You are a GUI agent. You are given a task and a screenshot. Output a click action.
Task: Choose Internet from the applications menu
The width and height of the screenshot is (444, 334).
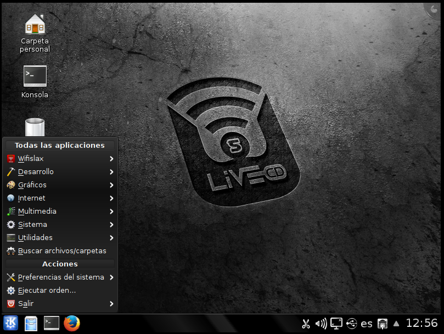[60, 198]
